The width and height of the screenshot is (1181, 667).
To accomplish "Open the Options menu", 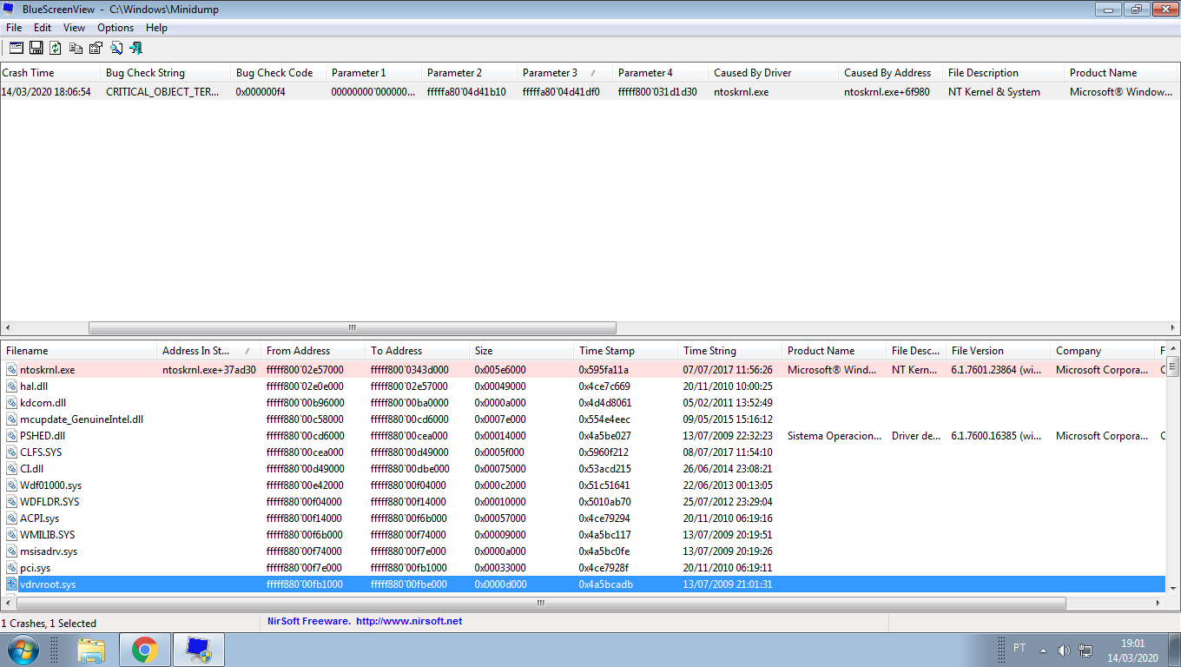I will click(115, 28).
